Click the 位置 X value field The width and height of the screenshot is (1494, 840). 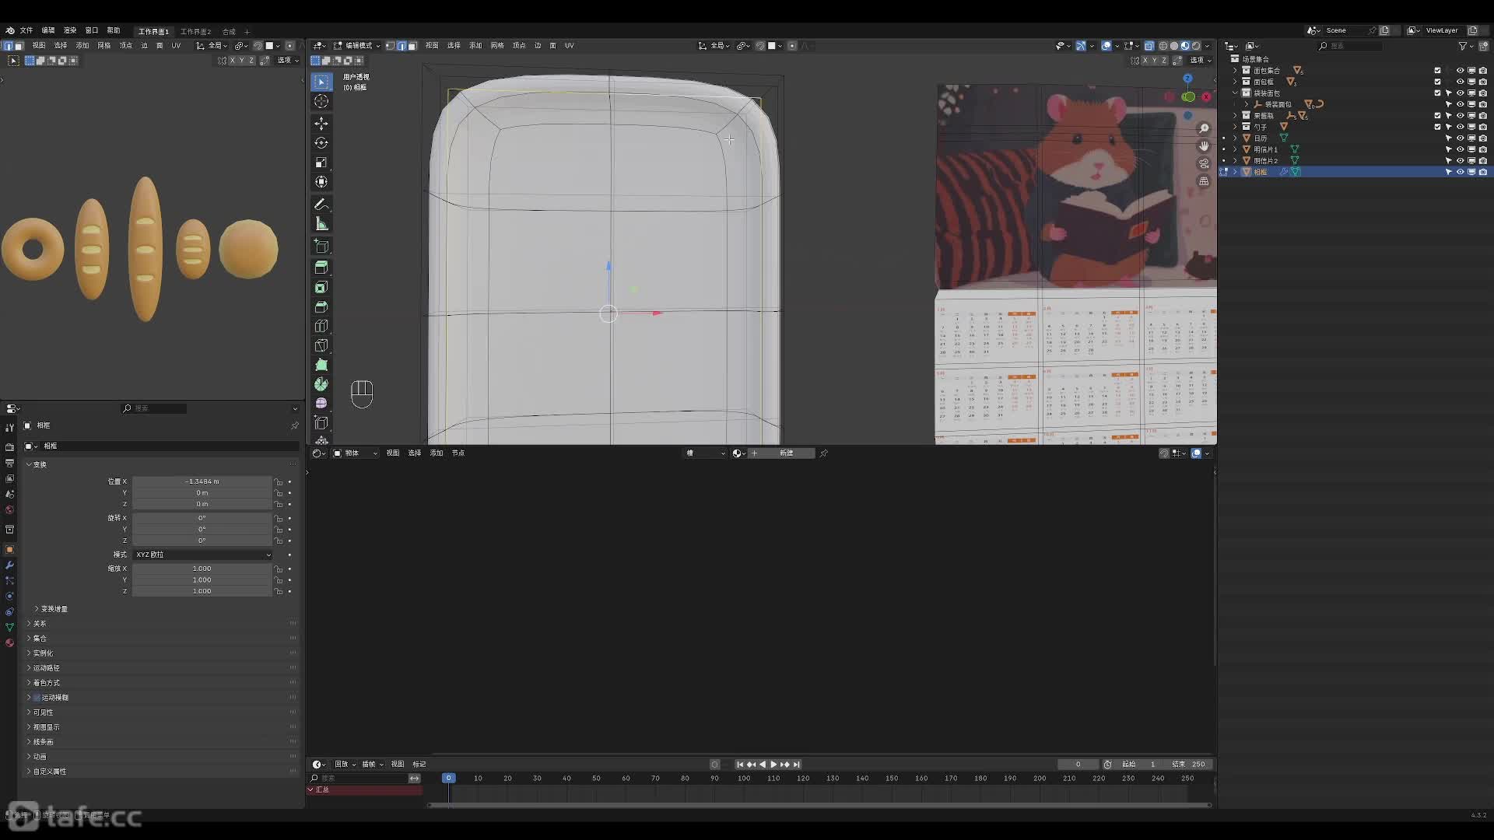tap(202, 481)
